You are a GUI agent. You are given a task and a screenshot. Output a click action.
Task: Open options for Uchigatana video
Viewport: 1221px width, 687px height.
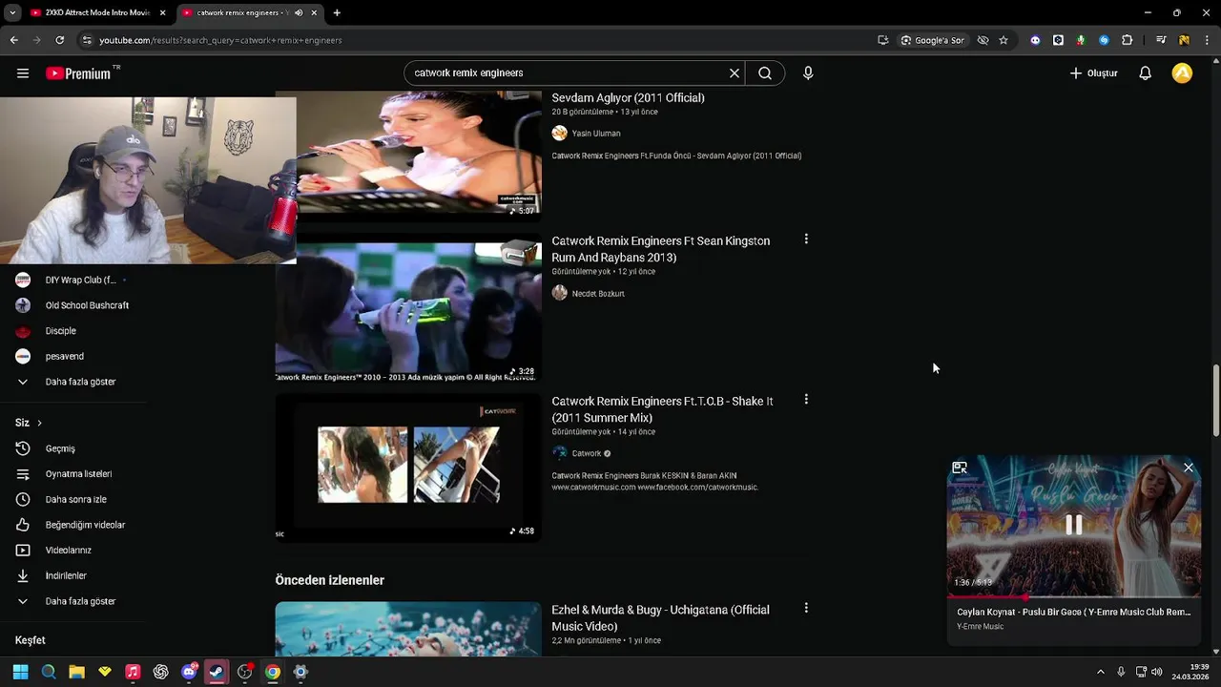point(806,608)
